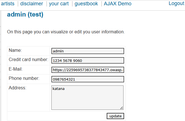Click the Address textarea resize handle
185x121 pixels.
(x=122, y=108)
